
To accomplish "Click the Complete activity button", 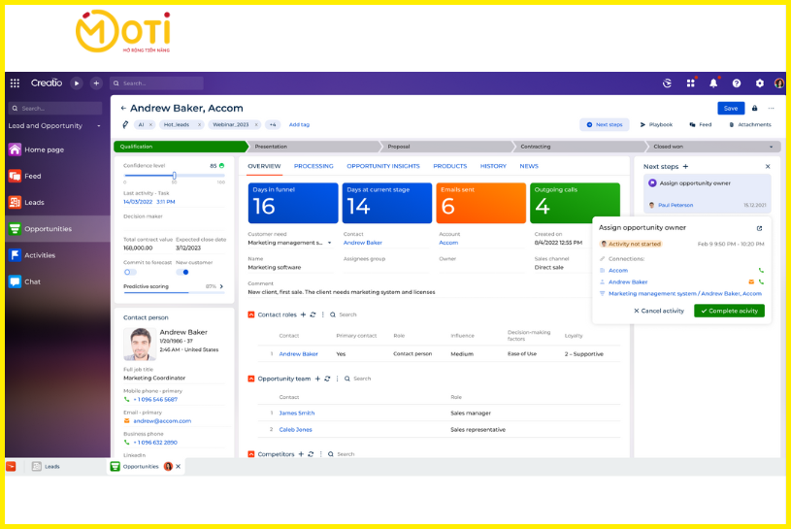I will pos(729,311).
